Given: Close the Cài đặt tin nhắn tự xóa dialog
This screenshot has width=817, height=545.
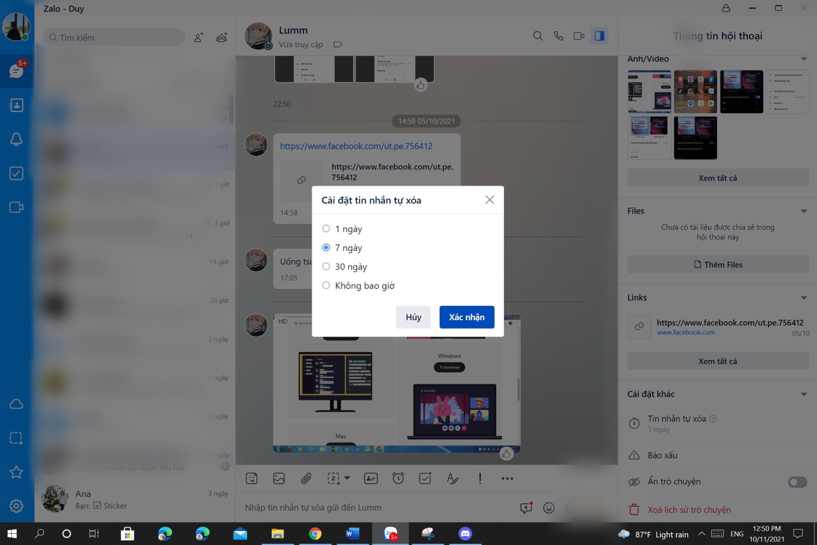Looking at the screenshot, I should [x=489, y=200].
